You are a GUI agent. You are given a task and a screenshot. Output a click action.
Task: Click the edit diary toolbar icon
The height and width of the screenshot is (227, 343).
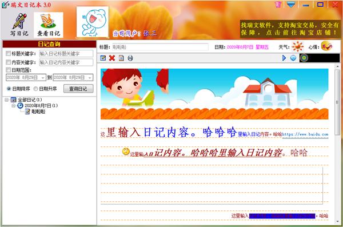tap(103, 58)
